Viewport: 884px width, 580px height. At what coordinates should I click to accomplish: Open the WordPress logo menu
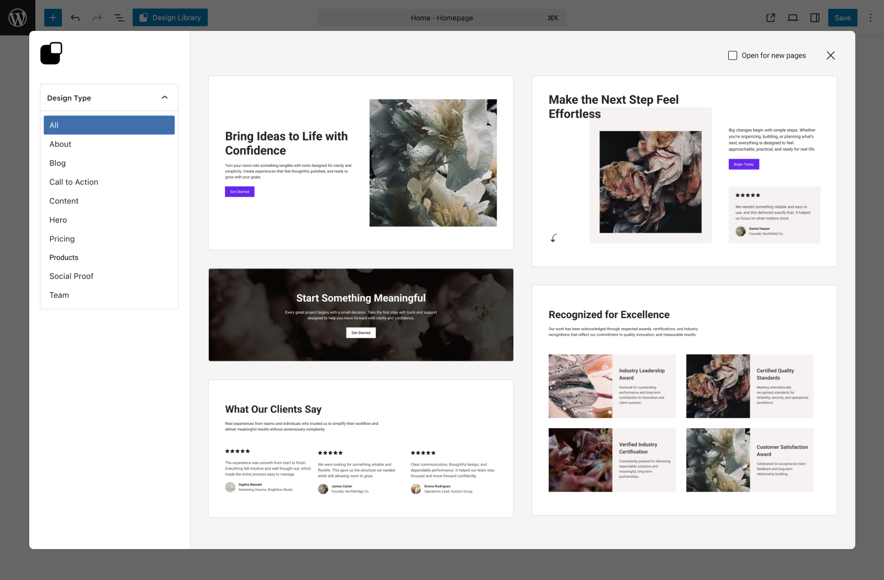pos(18,18)
